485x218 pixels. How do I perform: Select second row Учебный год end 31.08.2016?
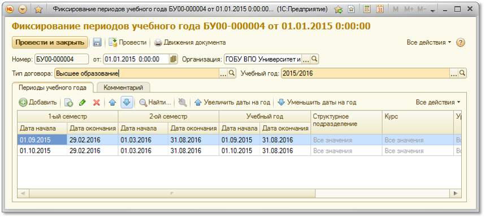click(x=285, y=151)
